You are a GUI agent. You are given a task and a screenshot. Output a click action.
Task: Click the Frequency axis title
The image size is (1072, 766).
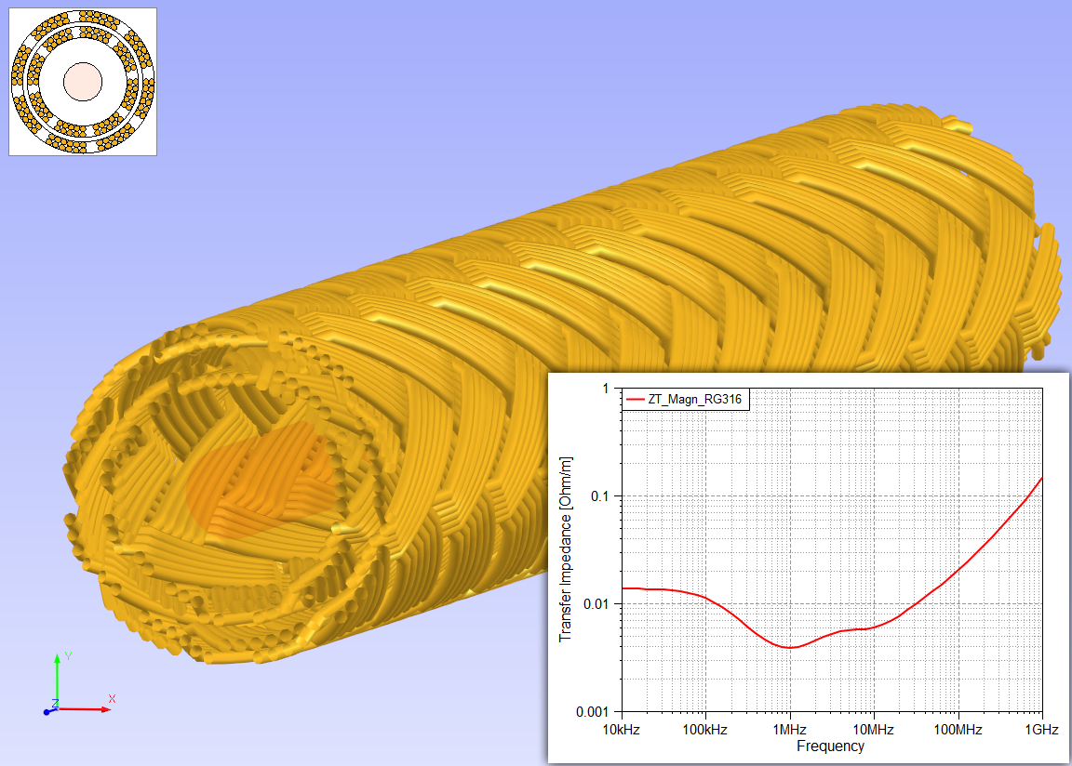[830, 746]
